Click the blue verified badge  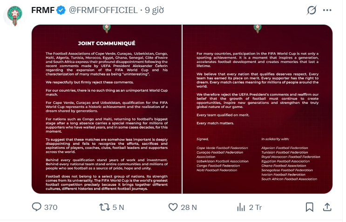pos(61,10)
